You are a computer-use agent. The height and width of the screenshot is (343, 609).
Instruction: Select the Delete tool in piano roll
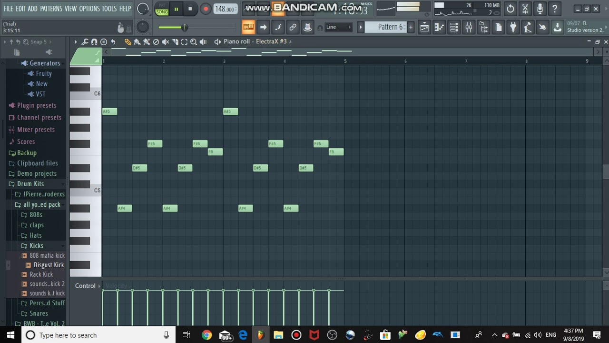(156, 42)
